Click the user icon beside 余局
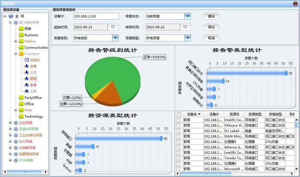Image resolution: width=300 pixels, height=177 pixels. tap(27, 66)
